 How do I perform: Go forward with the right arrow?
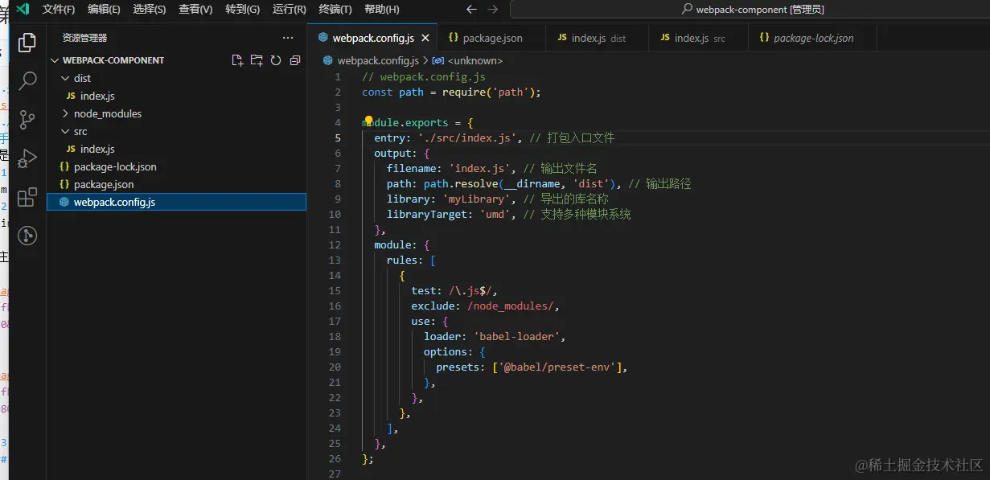(x=493, y=10)
